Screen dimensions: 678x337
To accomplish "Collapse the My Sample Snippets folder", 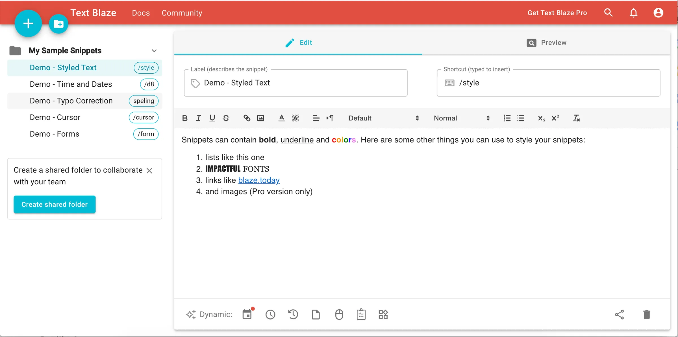I will [154, 51].
